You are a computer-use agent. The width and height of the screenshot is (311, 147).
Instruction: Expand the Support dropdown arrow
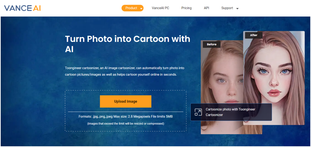tap(237, 9)
